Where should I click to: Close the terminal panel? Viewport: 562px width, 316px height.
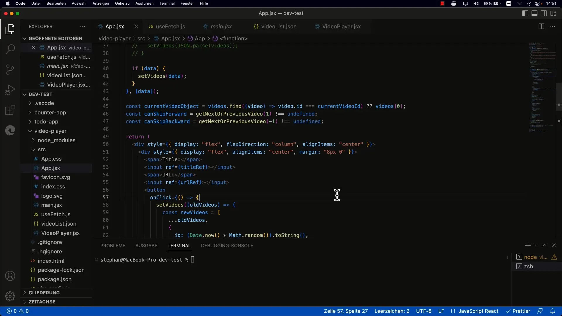pyautogui.click(x=554, y=245)
